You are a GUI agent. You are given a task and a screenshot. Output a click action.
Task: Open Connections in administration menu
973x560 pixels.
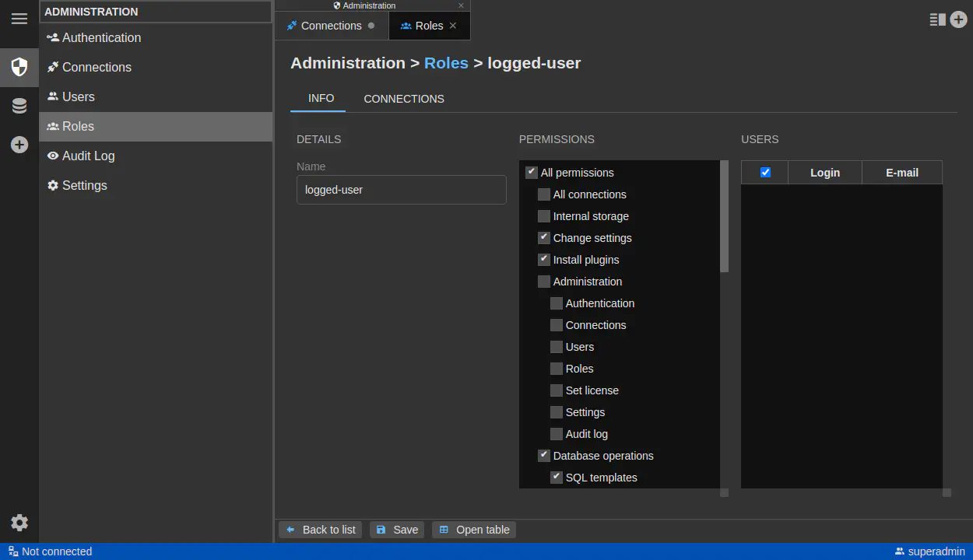156,67
